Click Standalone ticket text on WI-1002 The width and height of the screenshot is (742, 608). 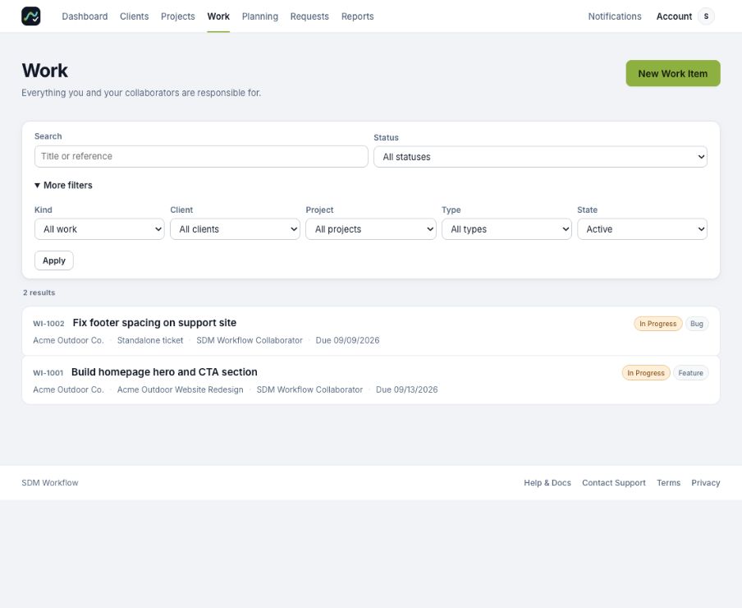point(150,340)
